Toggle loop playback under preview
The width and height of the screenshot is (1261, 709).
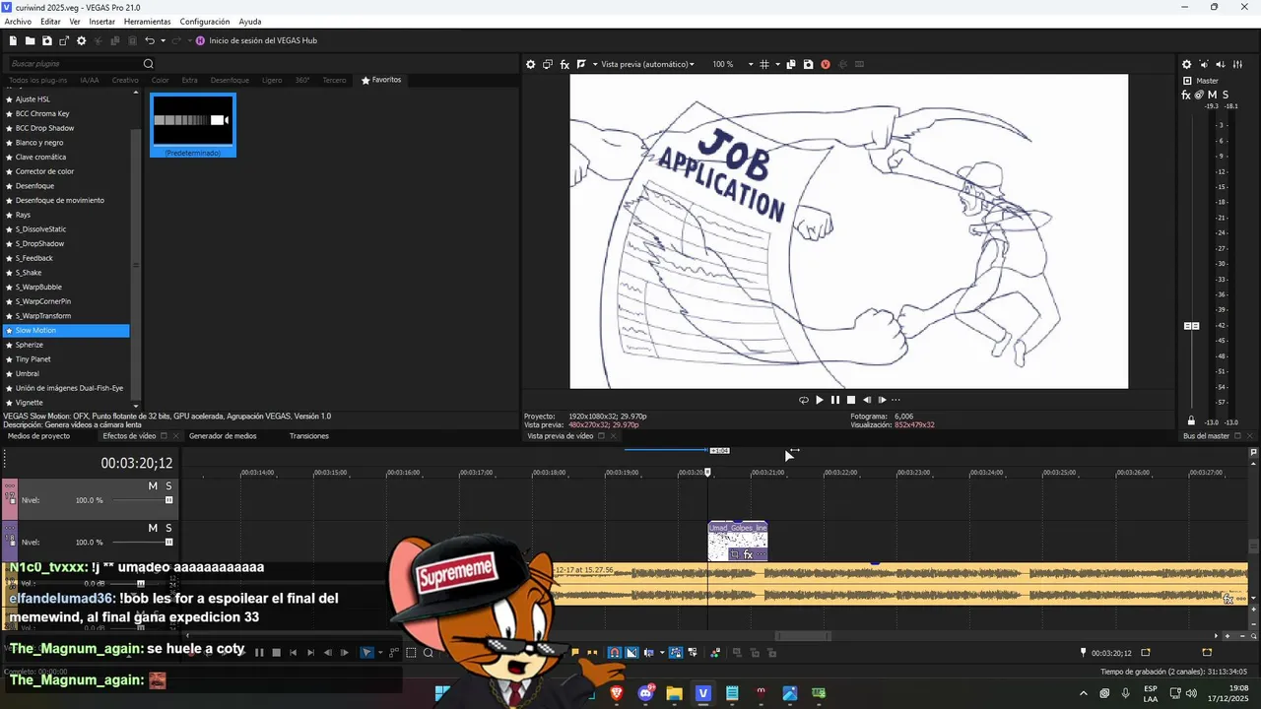[x=803, y=400]
